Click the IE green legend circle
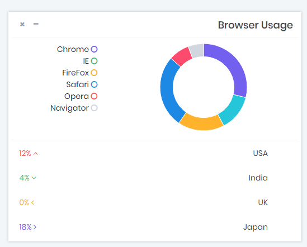 click(94, 61)
